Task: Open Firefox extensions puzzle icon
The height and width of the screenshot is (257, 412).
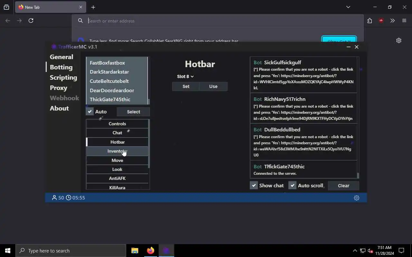Action: pyautogui.click(x=370, y=21)
